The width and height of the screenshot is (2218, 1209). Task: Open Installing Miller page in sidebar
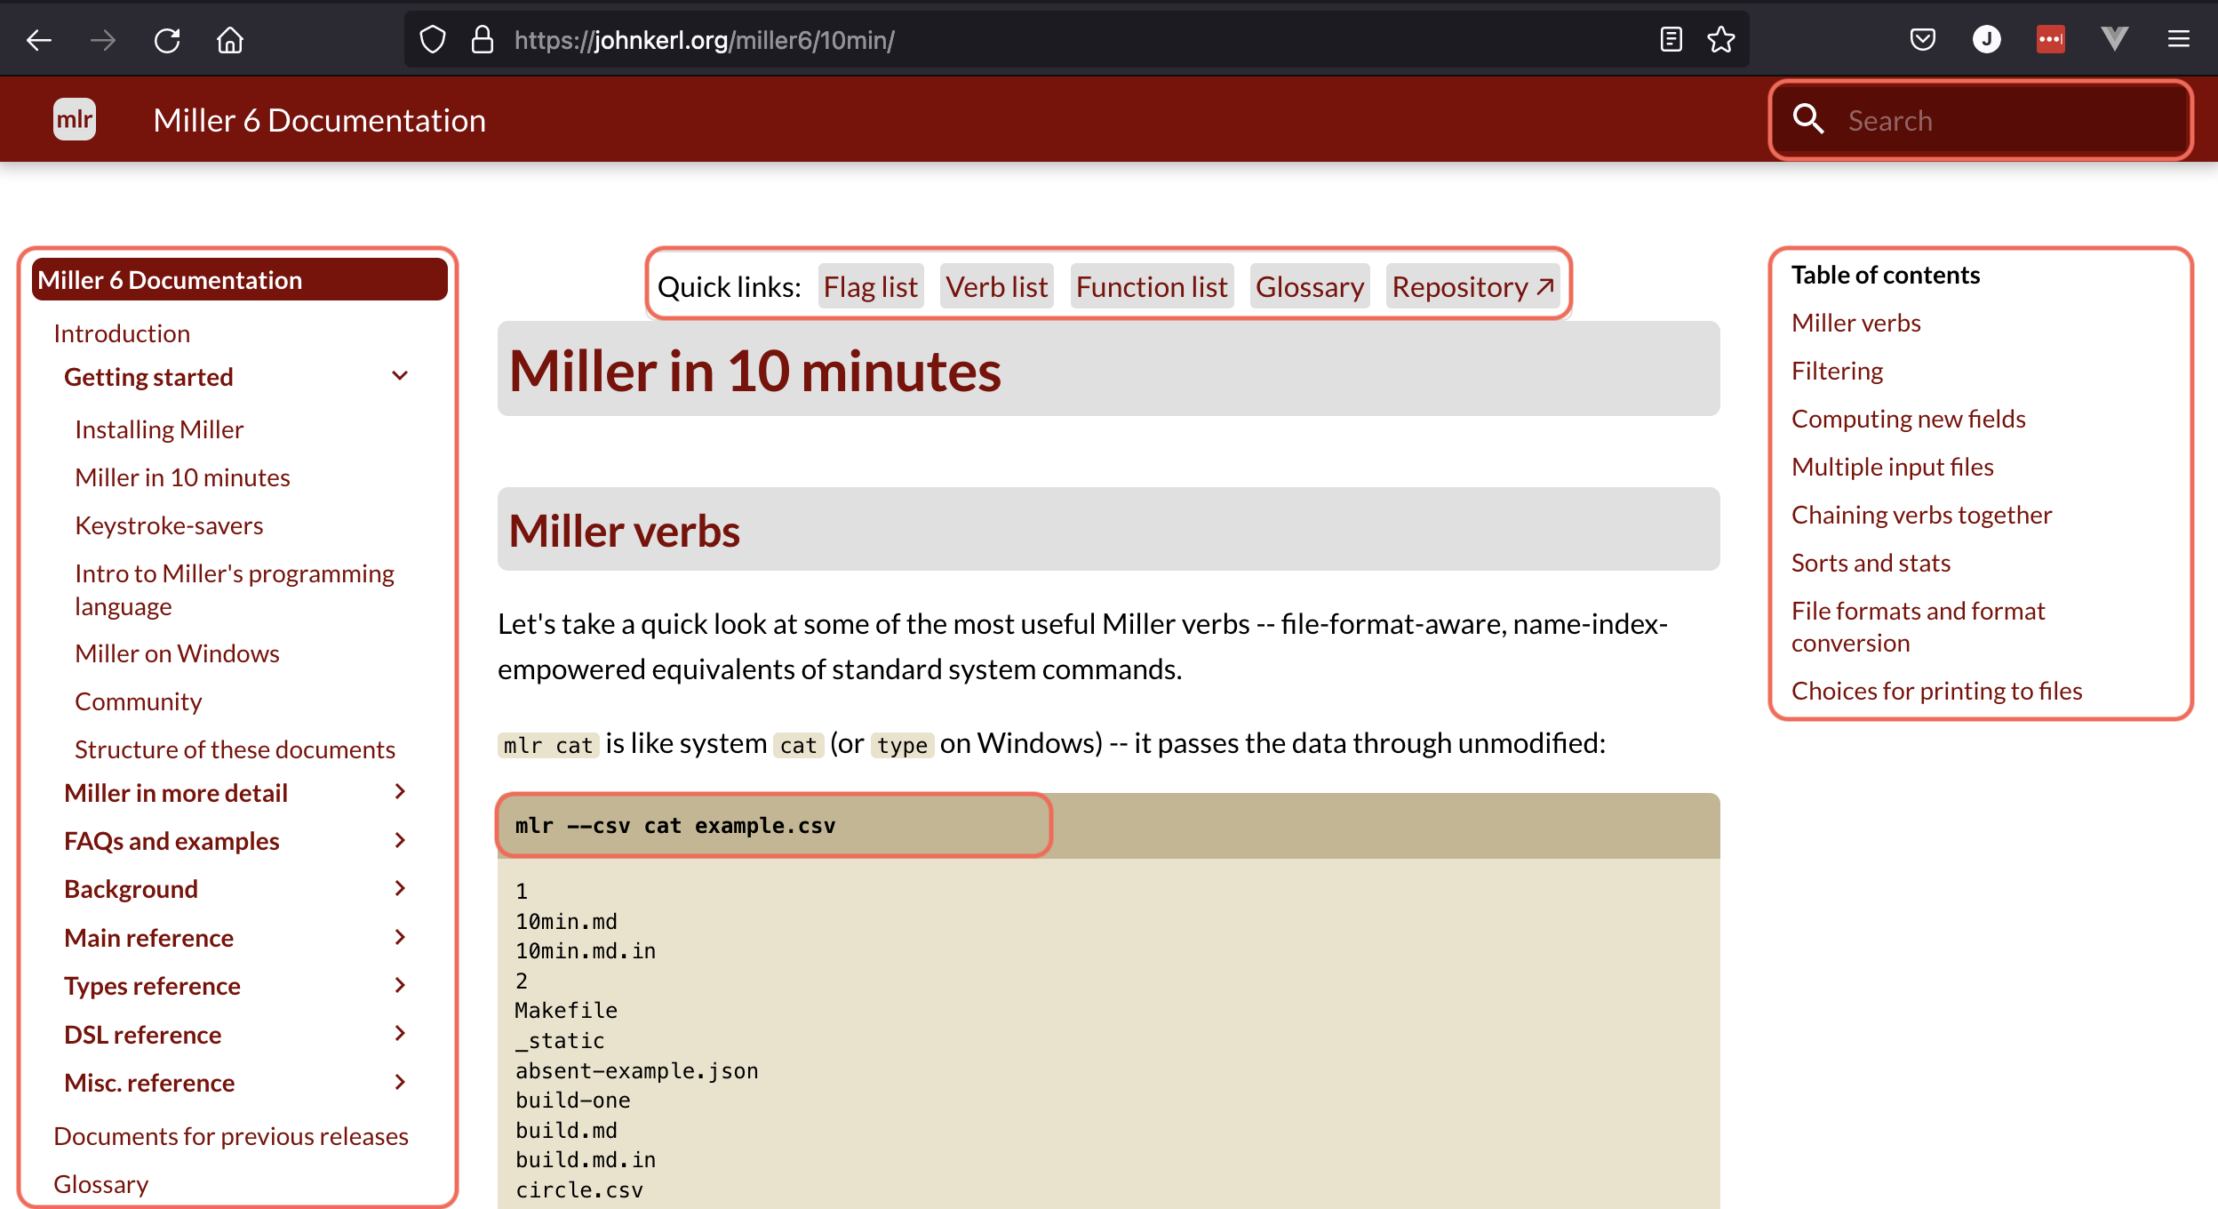point(159,429)
